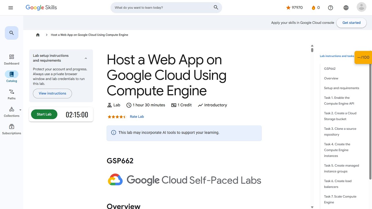Go to Task 1 Enable Compute Engine API

(x=339, y=101)
